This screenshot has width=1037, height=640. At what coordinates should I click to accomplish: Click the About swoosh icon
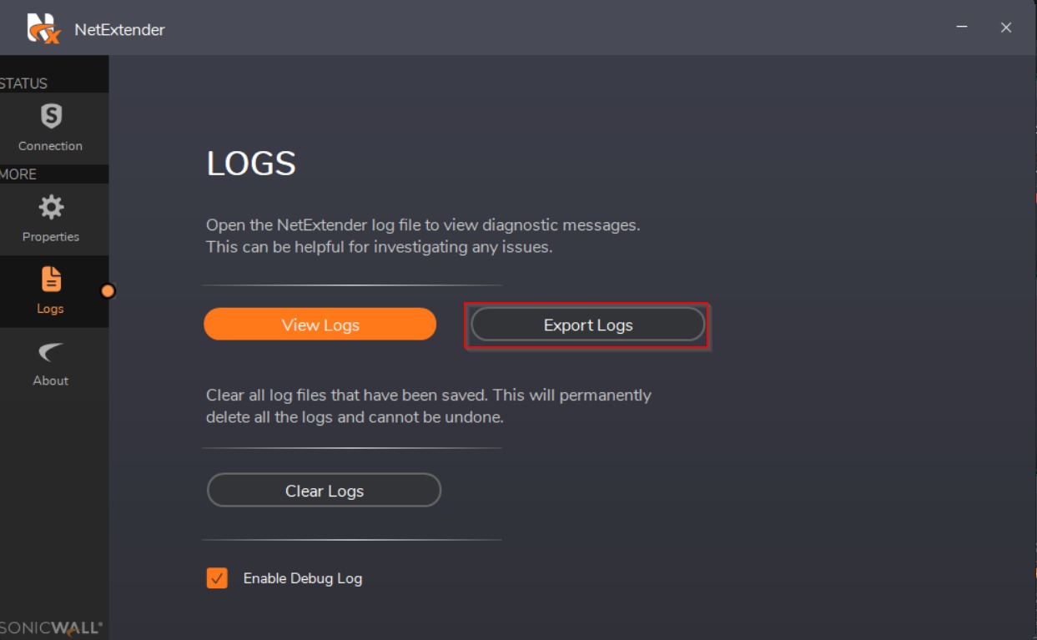point(51,353)
